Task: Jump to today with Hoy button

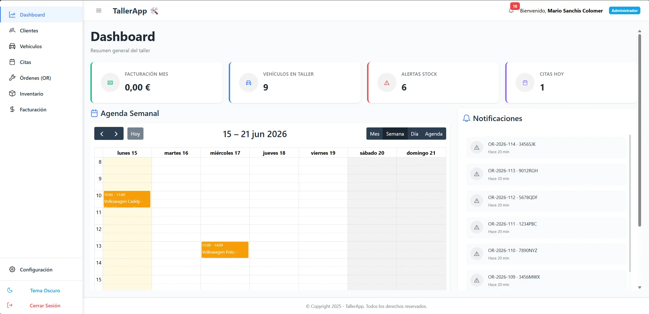Action: tap(135, 134)
